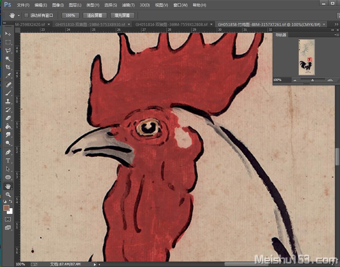Select the Polygonal Lasso tool
This screenshot has height=267, width=340.
tap(8, 51)
